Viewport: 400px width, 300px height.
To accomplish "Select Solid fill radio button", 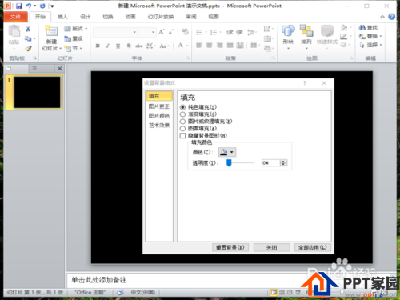I will pyautogui.click(x=182, y=107).
